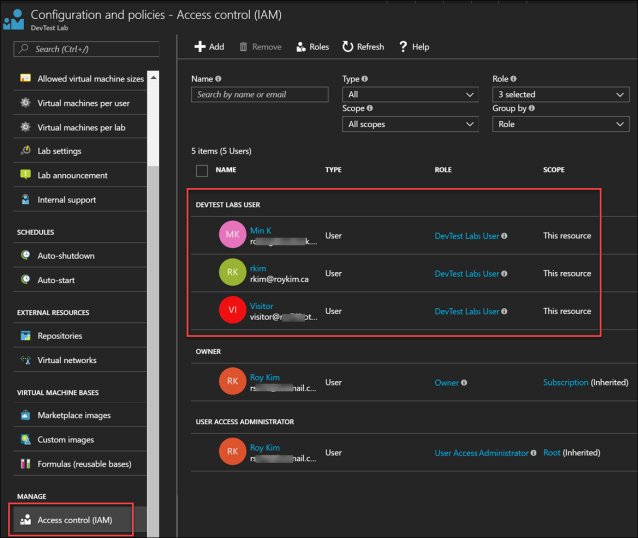This screenshot has width=638, height=538.
Task: Select Access control (IAM) menu item
Action: pyautogui.click(x=75, y=520)
